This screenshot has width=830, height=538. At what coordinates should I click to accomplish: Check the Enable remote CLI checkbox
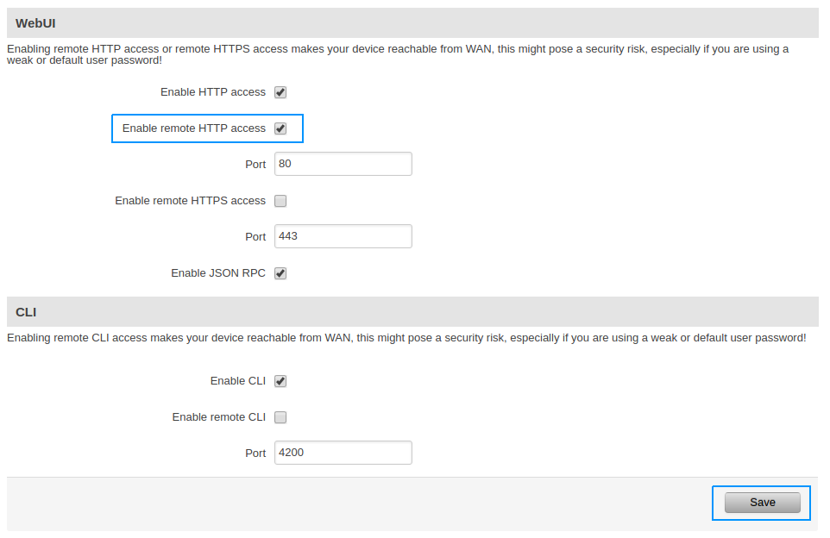click(280, 417)
